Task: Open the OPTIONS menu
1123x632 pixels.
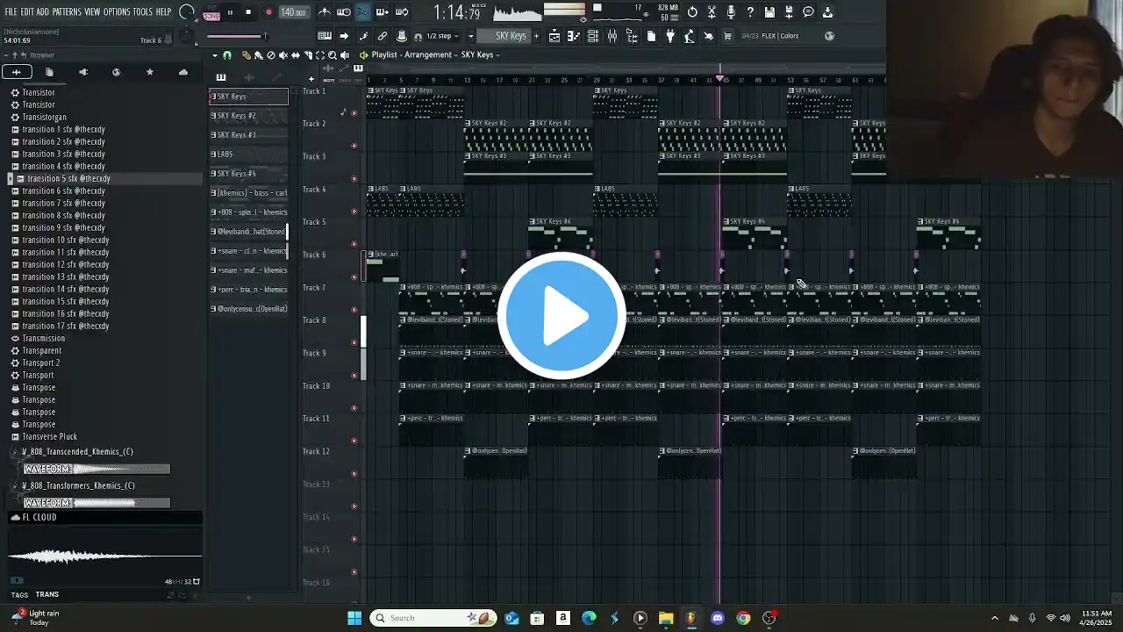Action: coord(117,12)
